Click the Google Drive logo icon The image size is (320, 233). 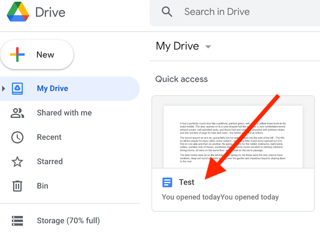click(x=18, y=12)
